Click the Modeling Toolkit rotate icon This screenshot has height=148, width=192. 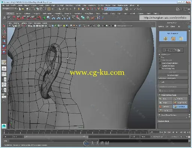pos(175,50)
